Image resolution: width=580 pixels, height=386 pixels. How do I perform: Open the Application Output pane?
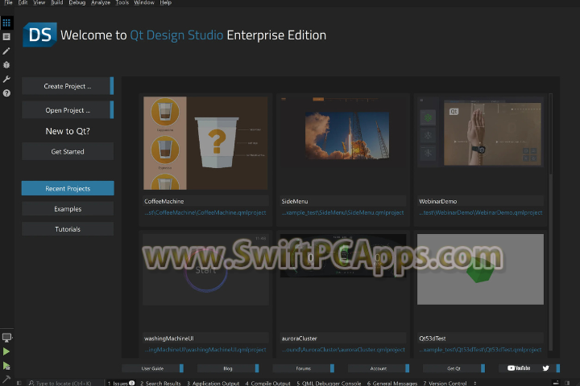[x=213, y=383]
